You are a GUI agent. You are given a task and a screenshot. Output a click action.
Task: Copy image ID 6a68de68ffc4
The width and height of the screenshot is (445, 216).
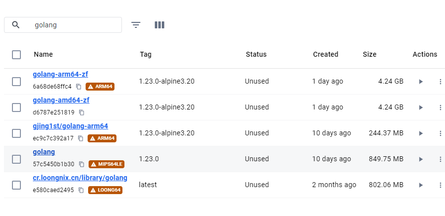coord(79,87)
